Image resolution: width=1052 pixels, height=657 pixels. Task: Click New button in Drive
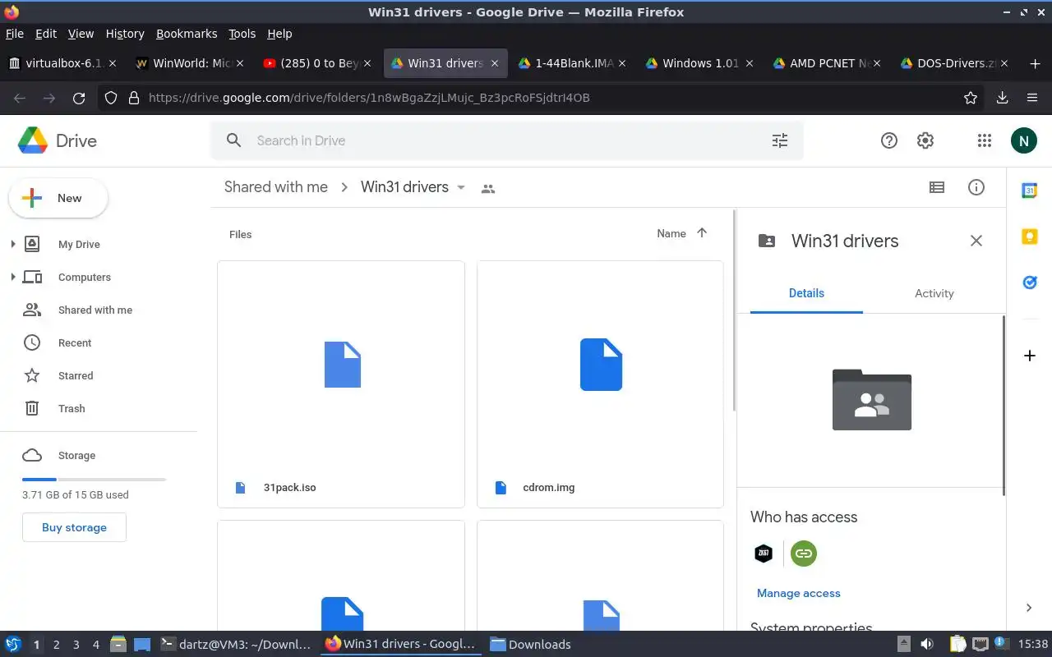click(x=58, y=198)
